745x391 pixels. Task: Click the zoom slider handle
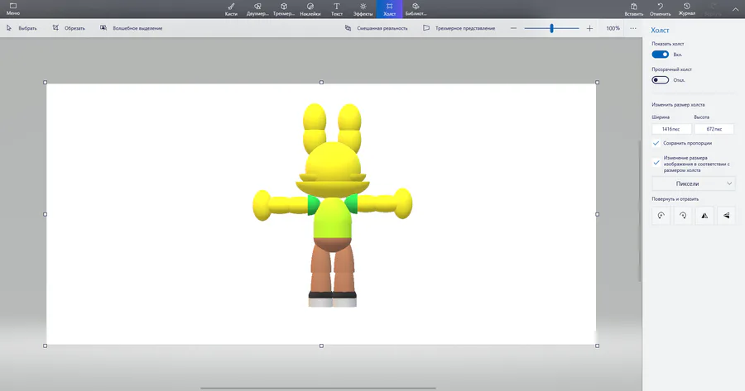tap(551, 28)
